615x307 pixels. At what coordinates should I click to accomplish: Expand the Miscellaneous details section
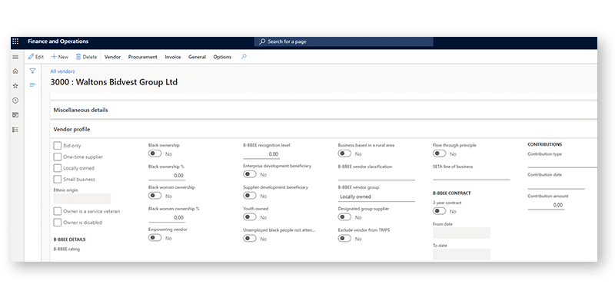tap(80, 110)
